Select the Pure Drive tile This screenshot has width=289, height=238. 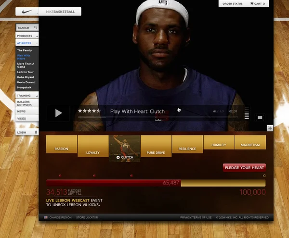click(156, 146)
